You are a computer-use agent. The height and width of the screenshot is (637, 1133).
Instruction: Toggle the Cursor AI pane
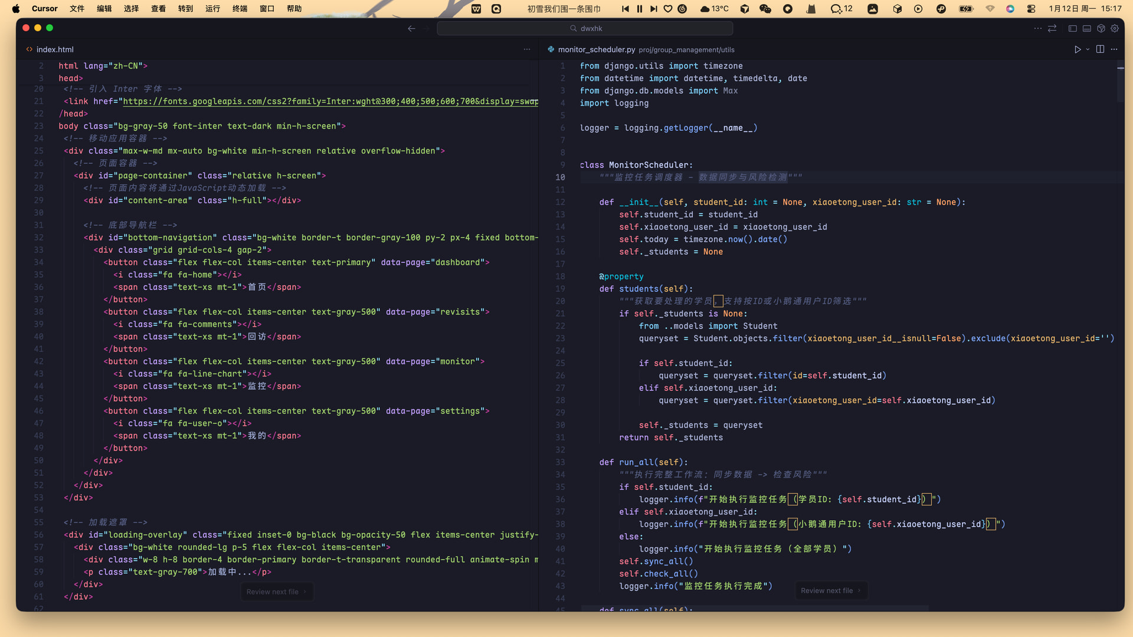pyautogui.click(x=1101, y=28)
